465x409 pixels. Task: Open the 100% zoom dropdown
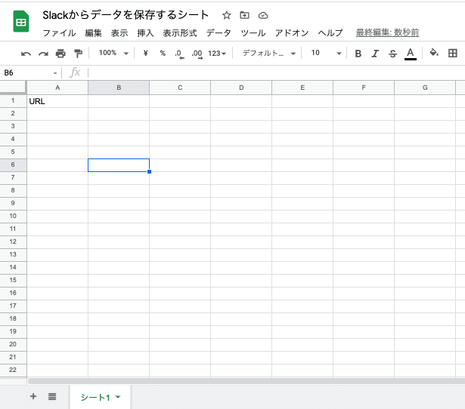click(x=113, y=53)
